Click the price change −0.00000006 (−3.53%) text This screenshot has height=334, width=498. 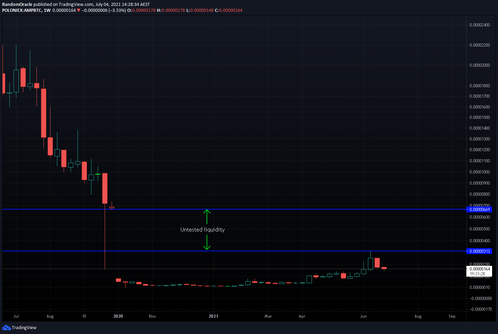tap(104, 10)
